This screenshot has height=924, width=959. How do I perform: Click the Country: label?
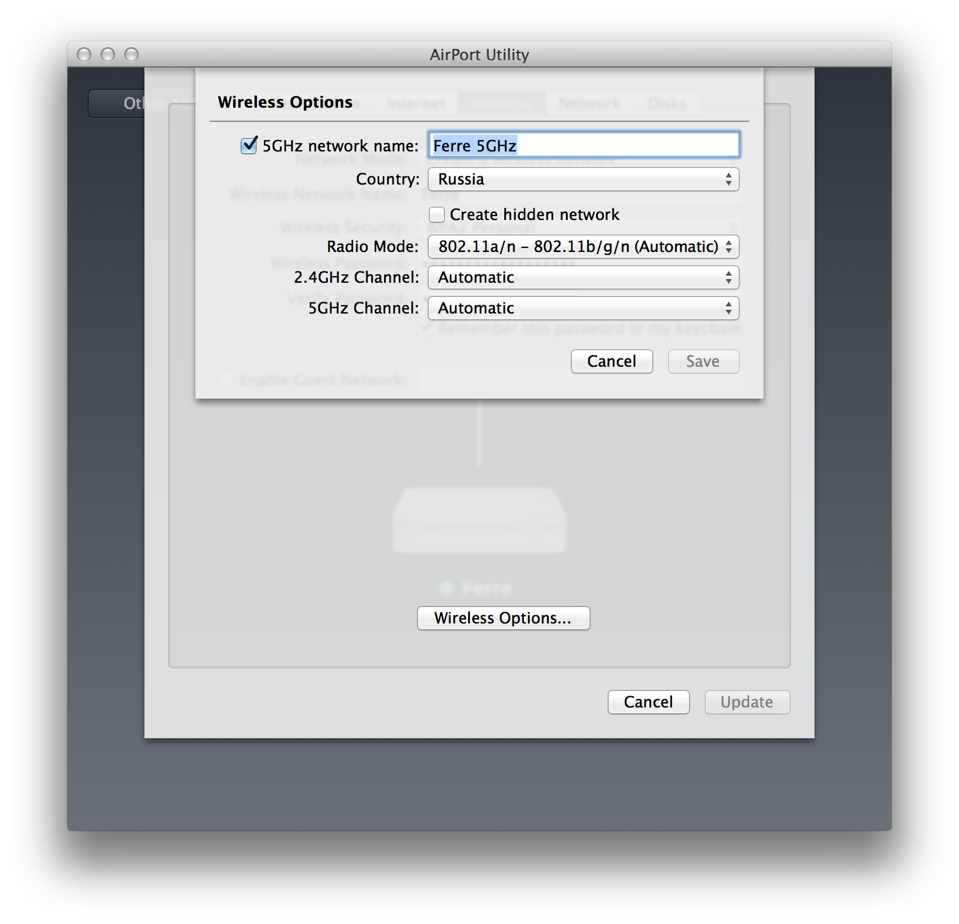(x=388, y=179)
